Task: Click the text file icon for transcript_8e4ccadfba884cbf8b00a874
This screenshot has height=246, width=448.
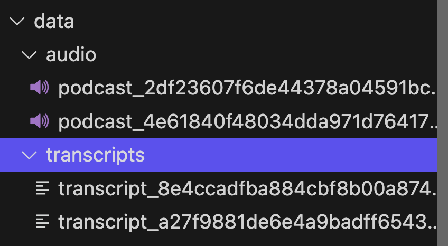Action: pyautogui.click(x=43, y=188)
